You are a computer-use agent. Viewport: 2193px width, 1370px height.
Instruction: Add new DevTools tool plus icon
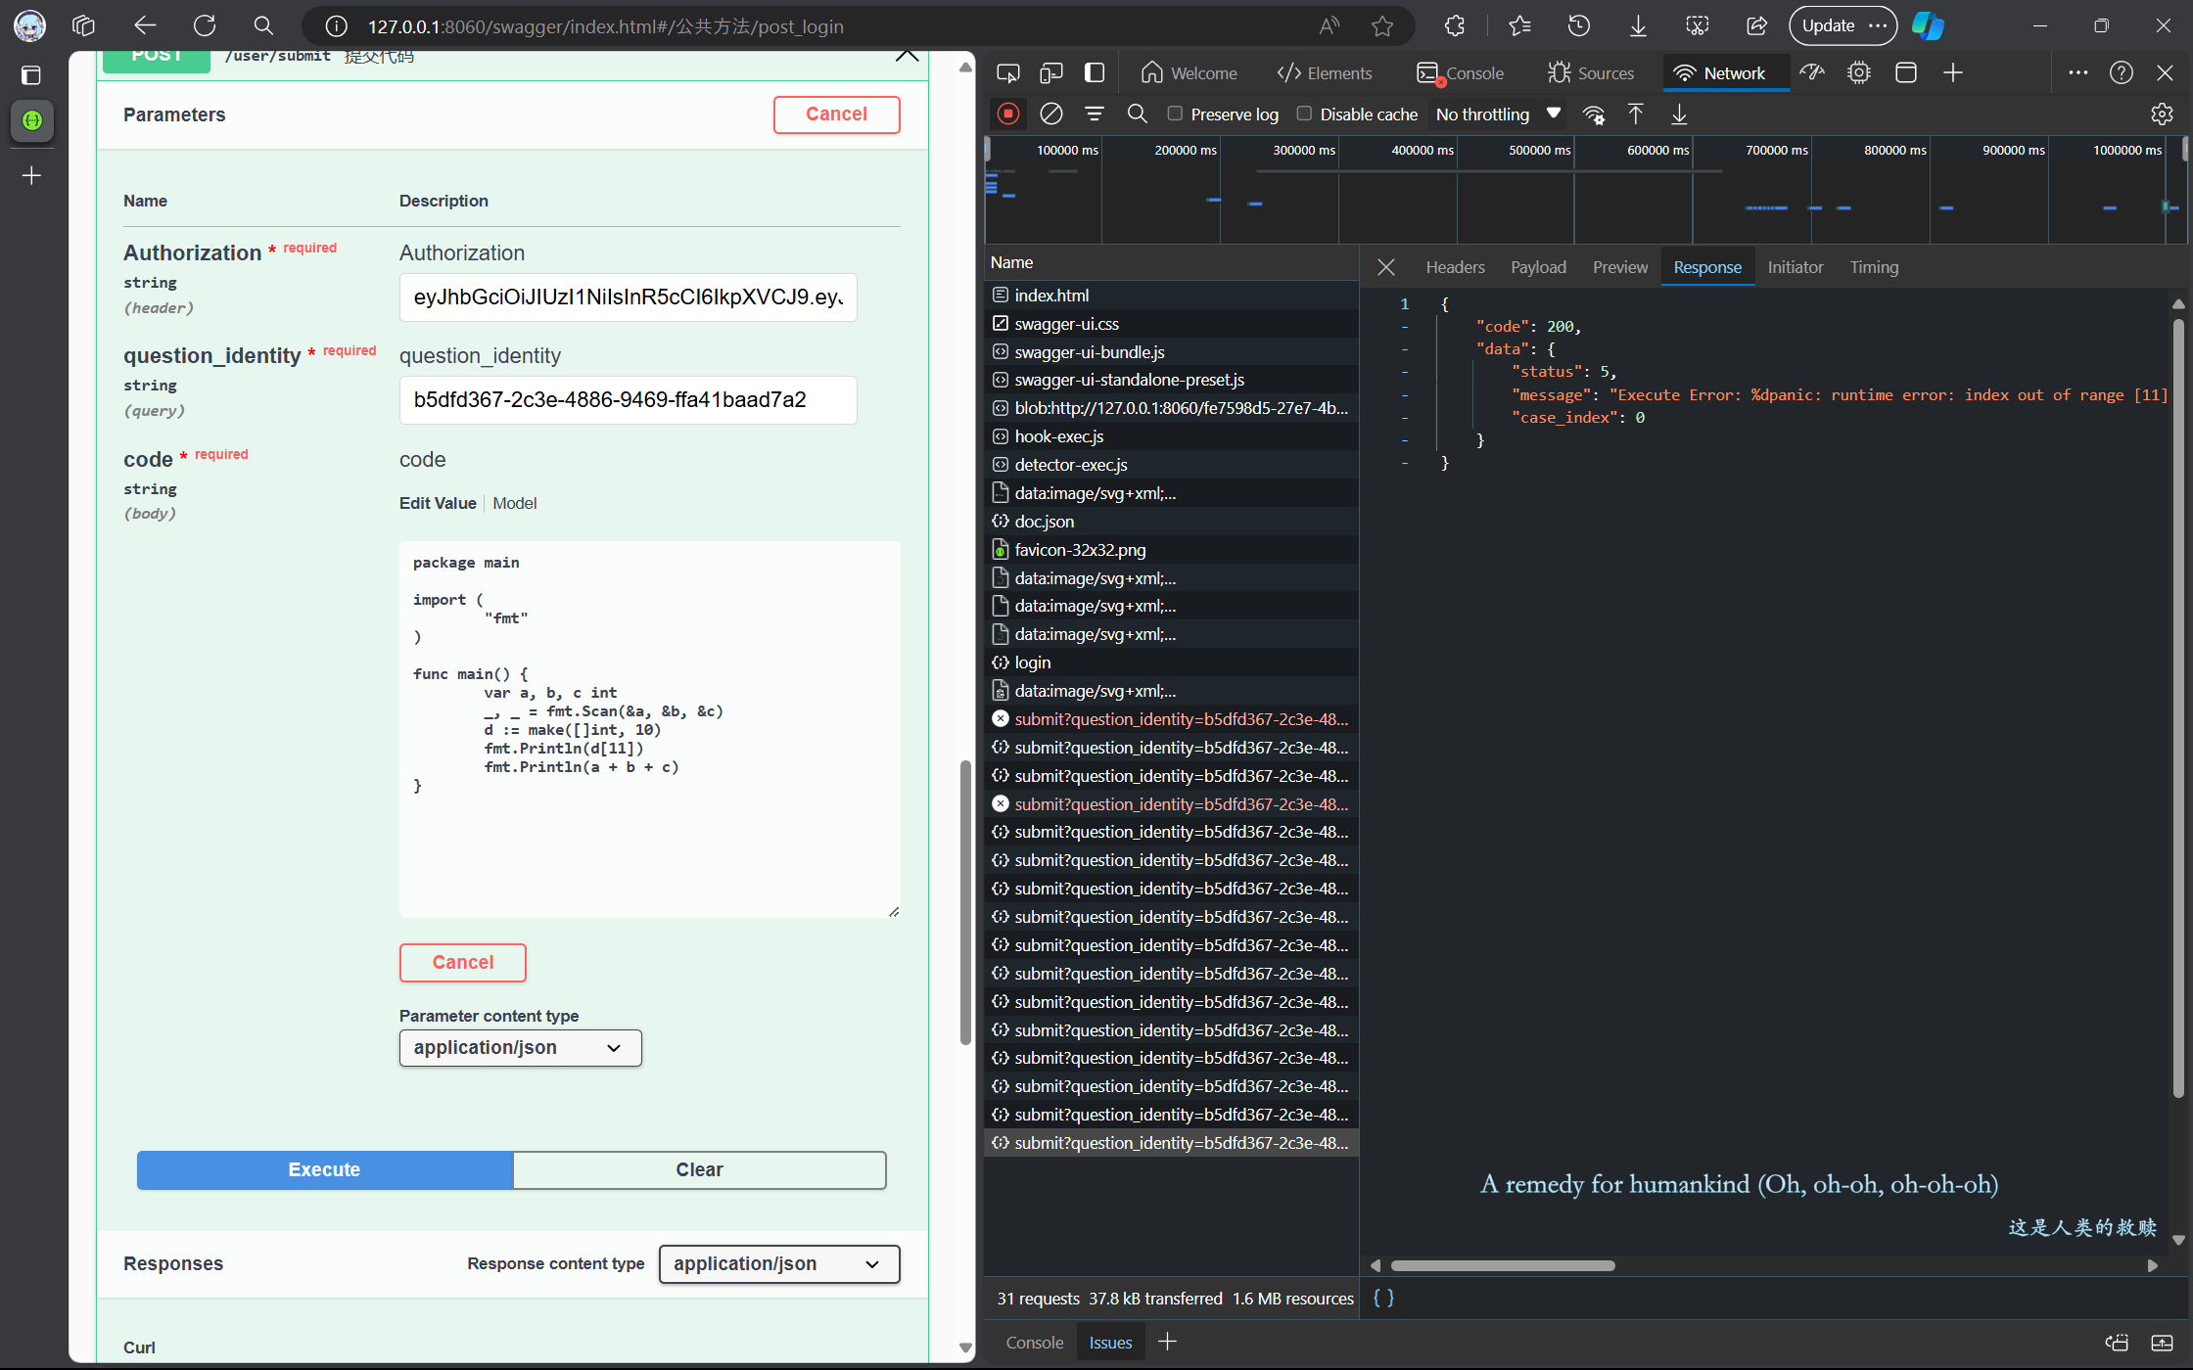(x=1953, y=73)
